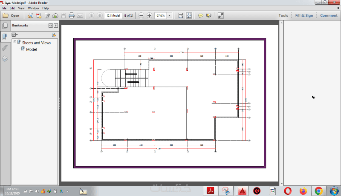Click the Print file icon
This screenshot has height=196, width=341.
click(72, 15)
